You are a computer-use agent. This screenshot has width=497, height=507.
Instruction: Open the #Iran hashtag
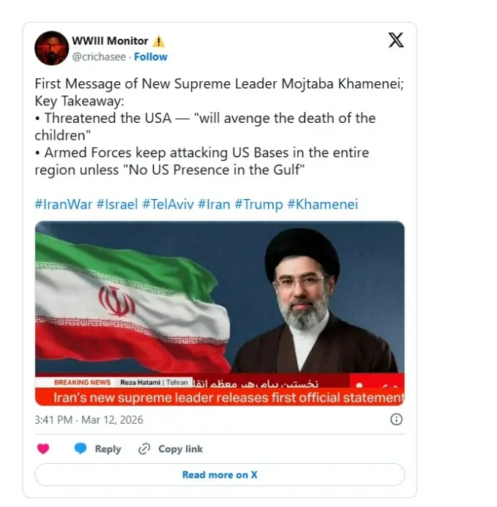[214, 204]
